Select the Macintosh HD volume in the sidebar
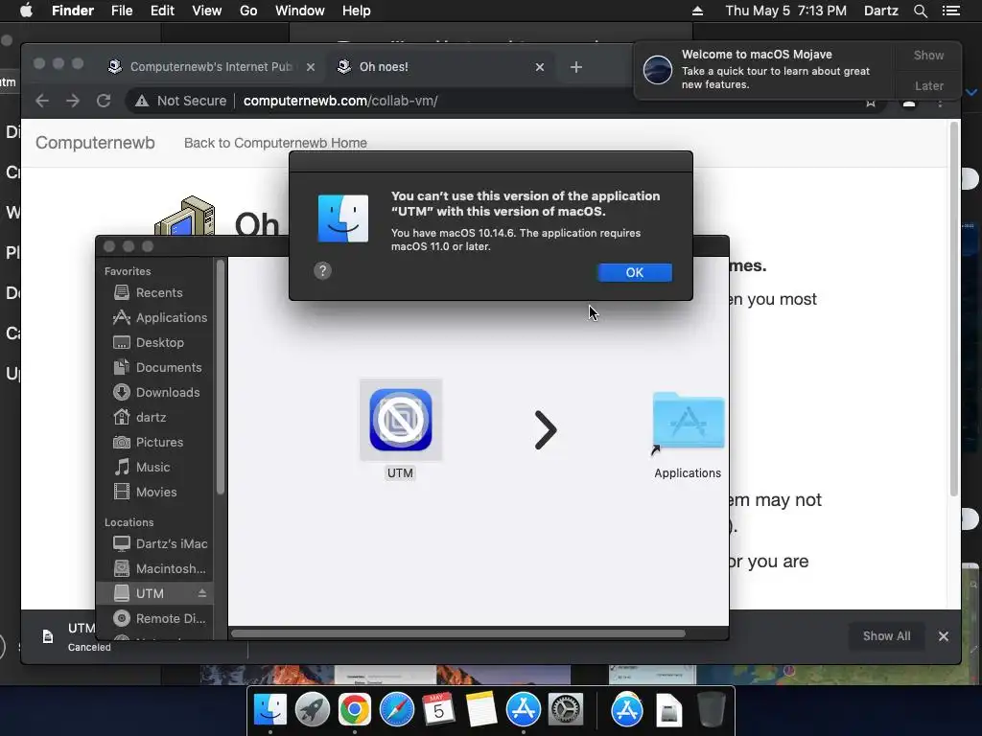The height and width of the screenshot is (736, 982). point(171,569)
